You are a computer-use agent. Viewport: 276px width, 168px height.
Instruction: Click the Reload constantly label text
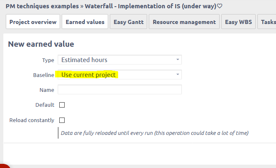point(31,120)
